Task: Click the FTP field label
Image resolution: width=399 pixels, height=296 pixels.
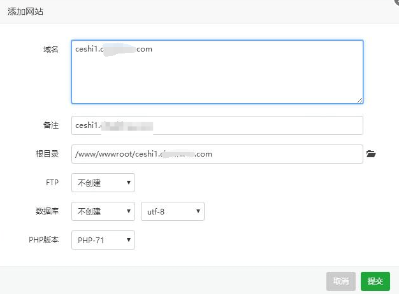Action: [52, 183]
